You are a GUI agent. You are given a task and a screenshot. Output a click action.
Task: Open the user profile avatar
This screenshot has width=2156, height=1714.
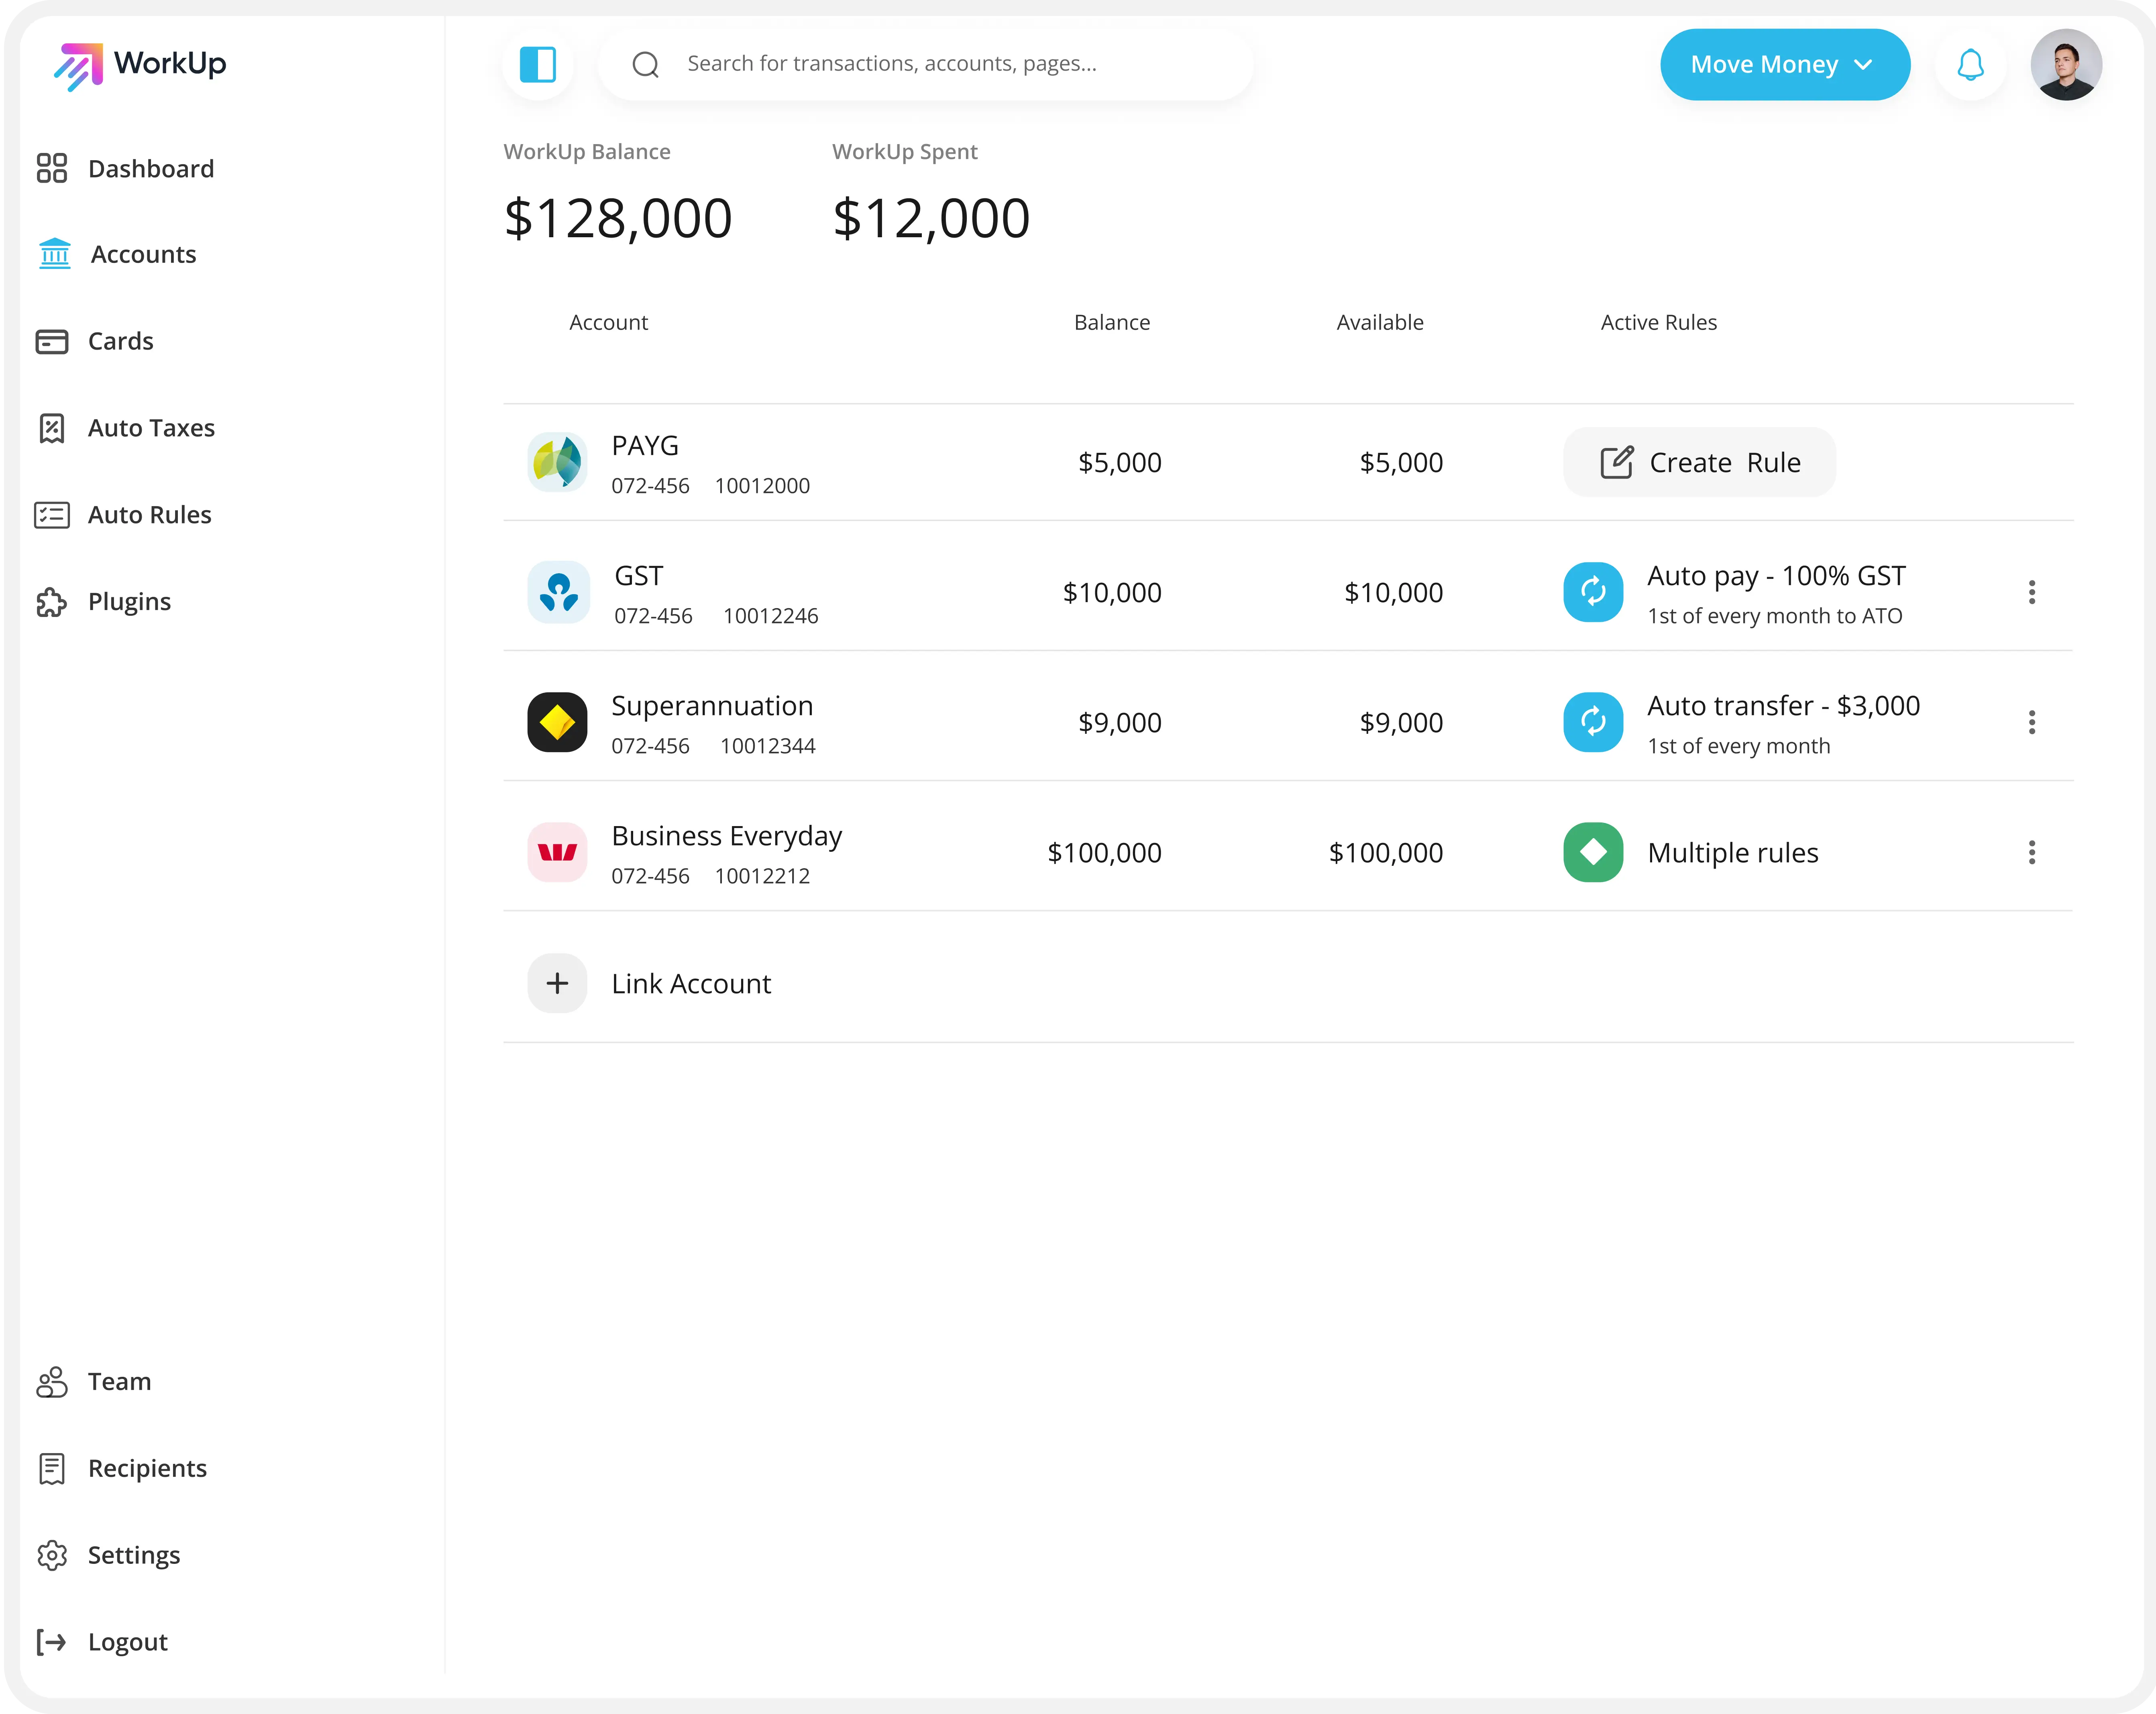tap(2066, 65)
